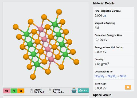The width and height of the screenshot is (137, 98).
Task: Select the 7.65 g/cm3 density value
Action: tap(101, 64)
